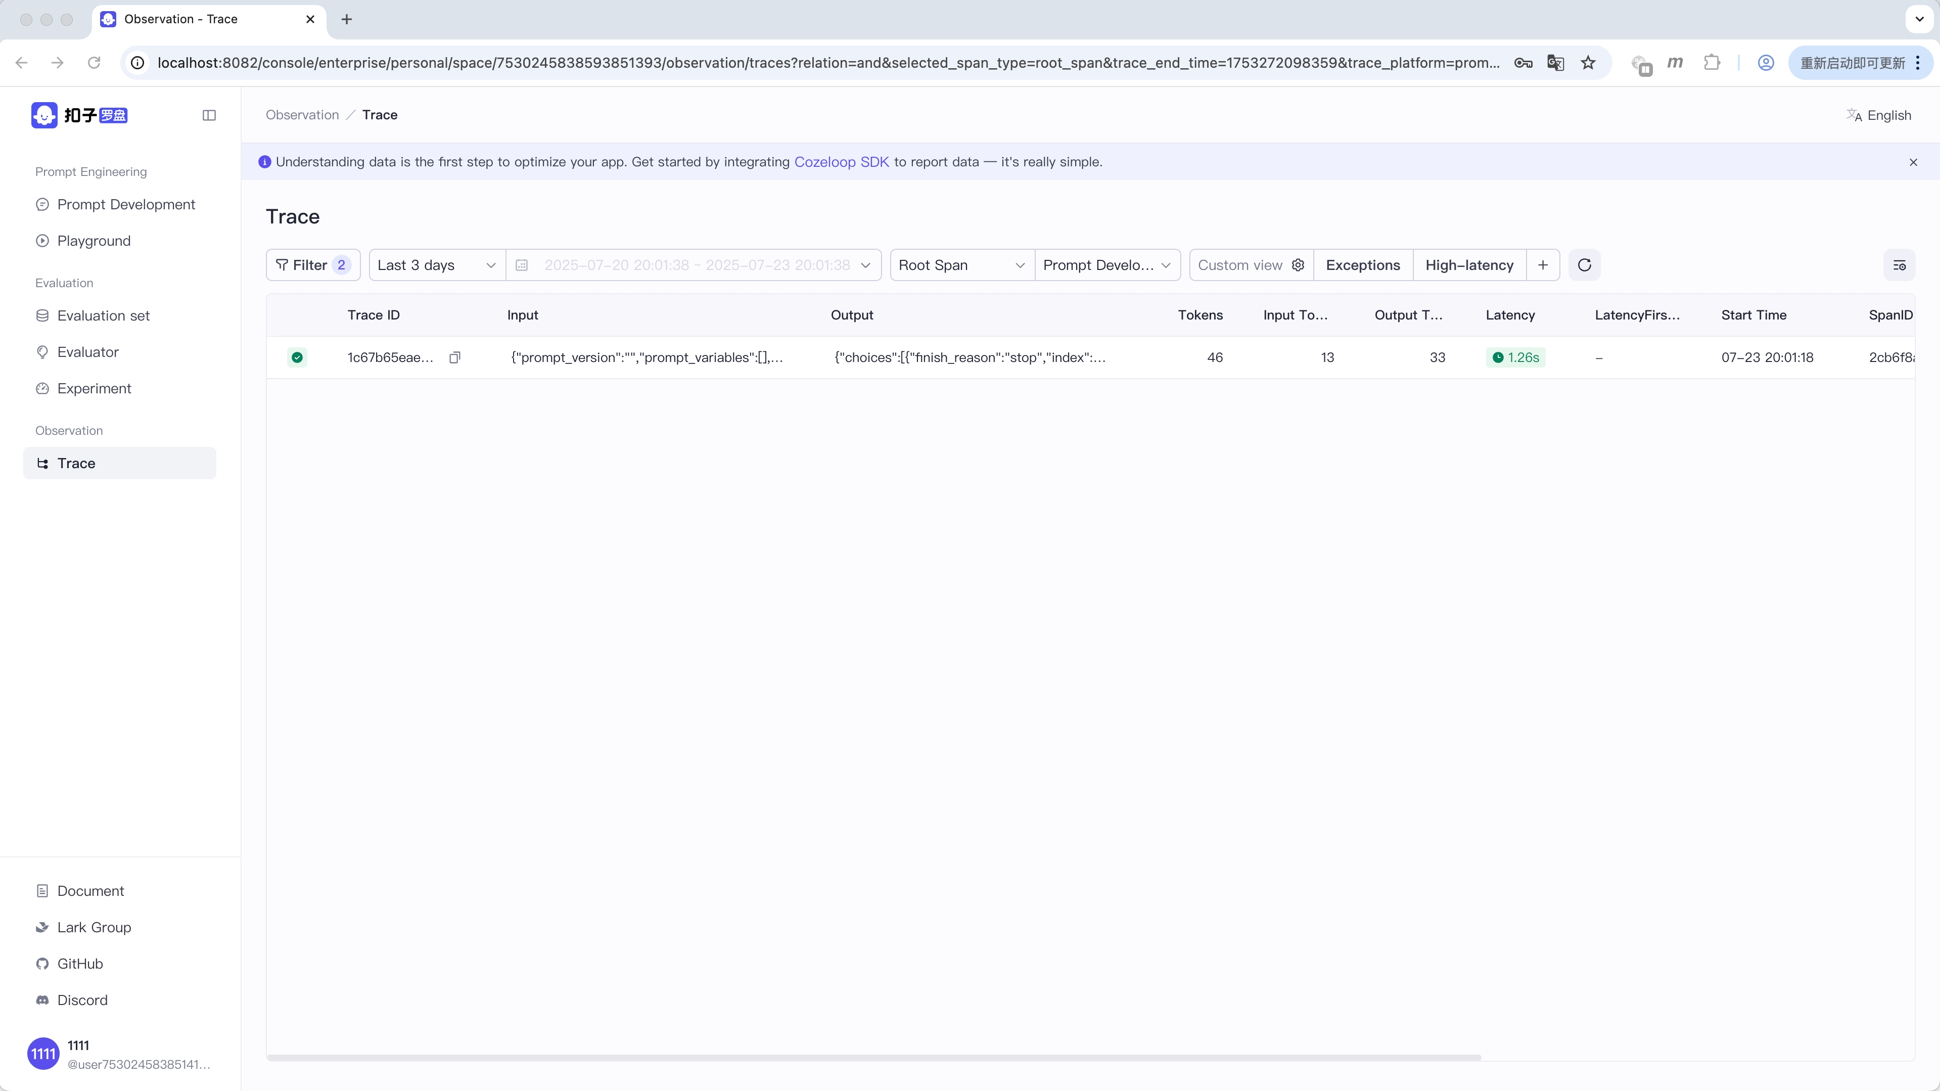The image size is (1940, 1091).
Task: Open the Filter button with 2 filters
Action: 312,265
